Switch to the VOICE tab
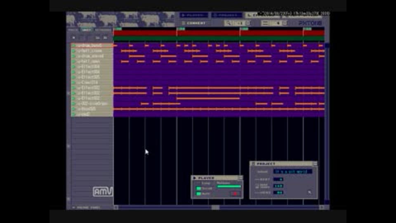 (73, 30)
